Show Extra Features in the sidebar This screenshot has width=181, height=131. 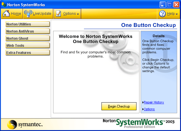[x=27, y=53]
